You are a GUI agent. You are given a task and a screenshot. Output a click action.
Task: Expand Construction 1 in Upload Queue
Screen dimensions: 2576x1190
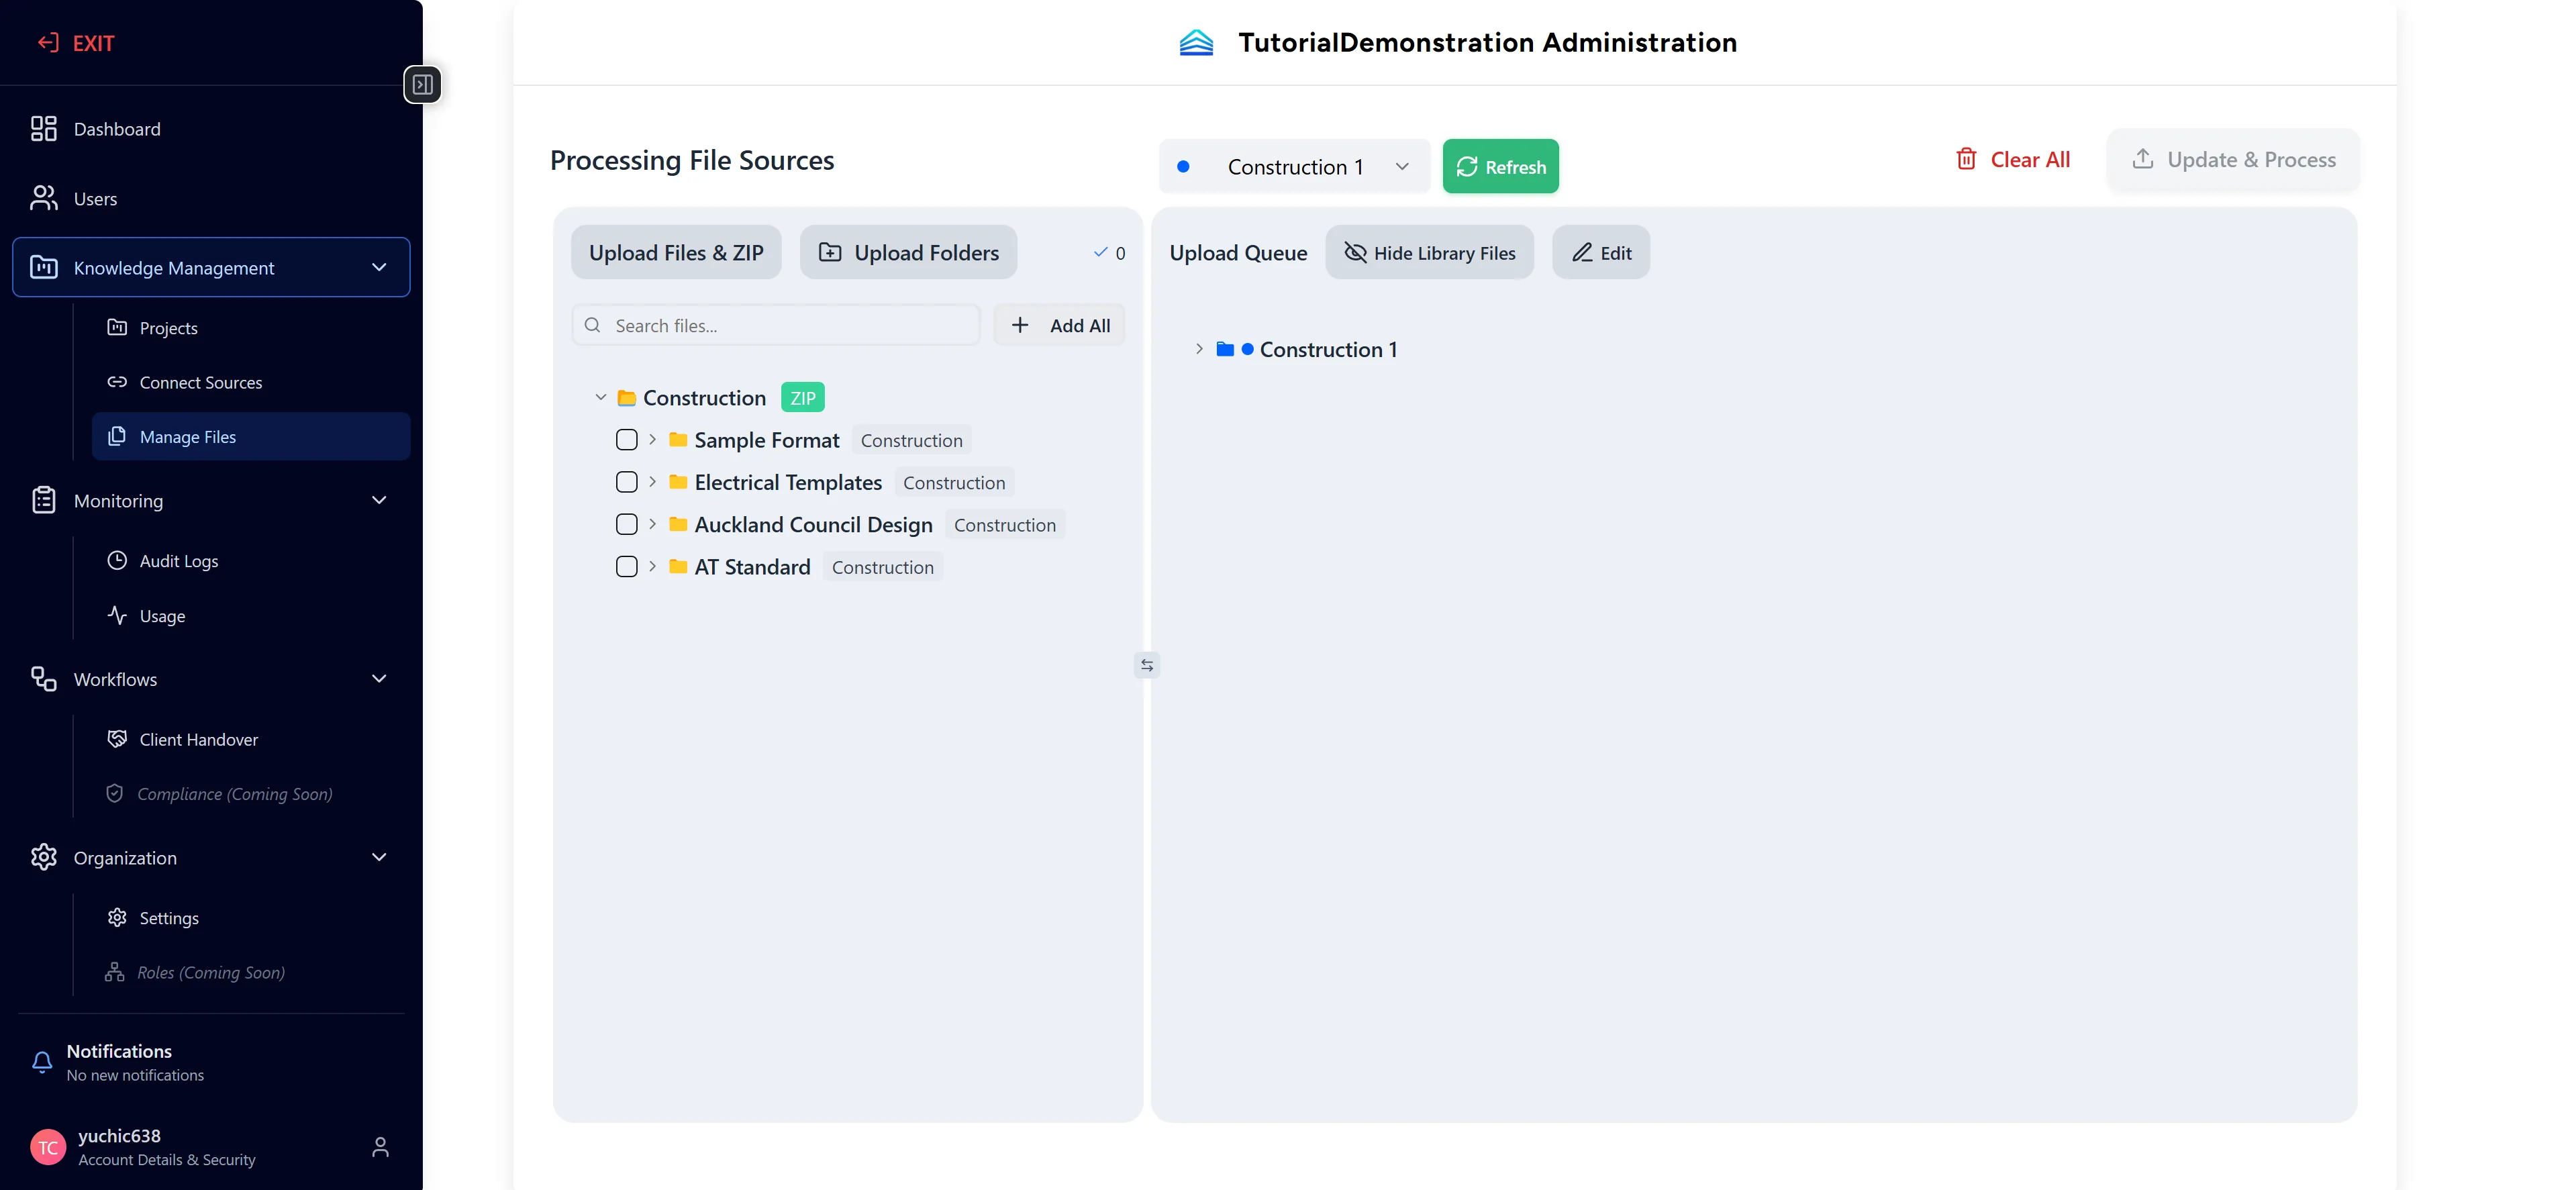[1199, 349]
